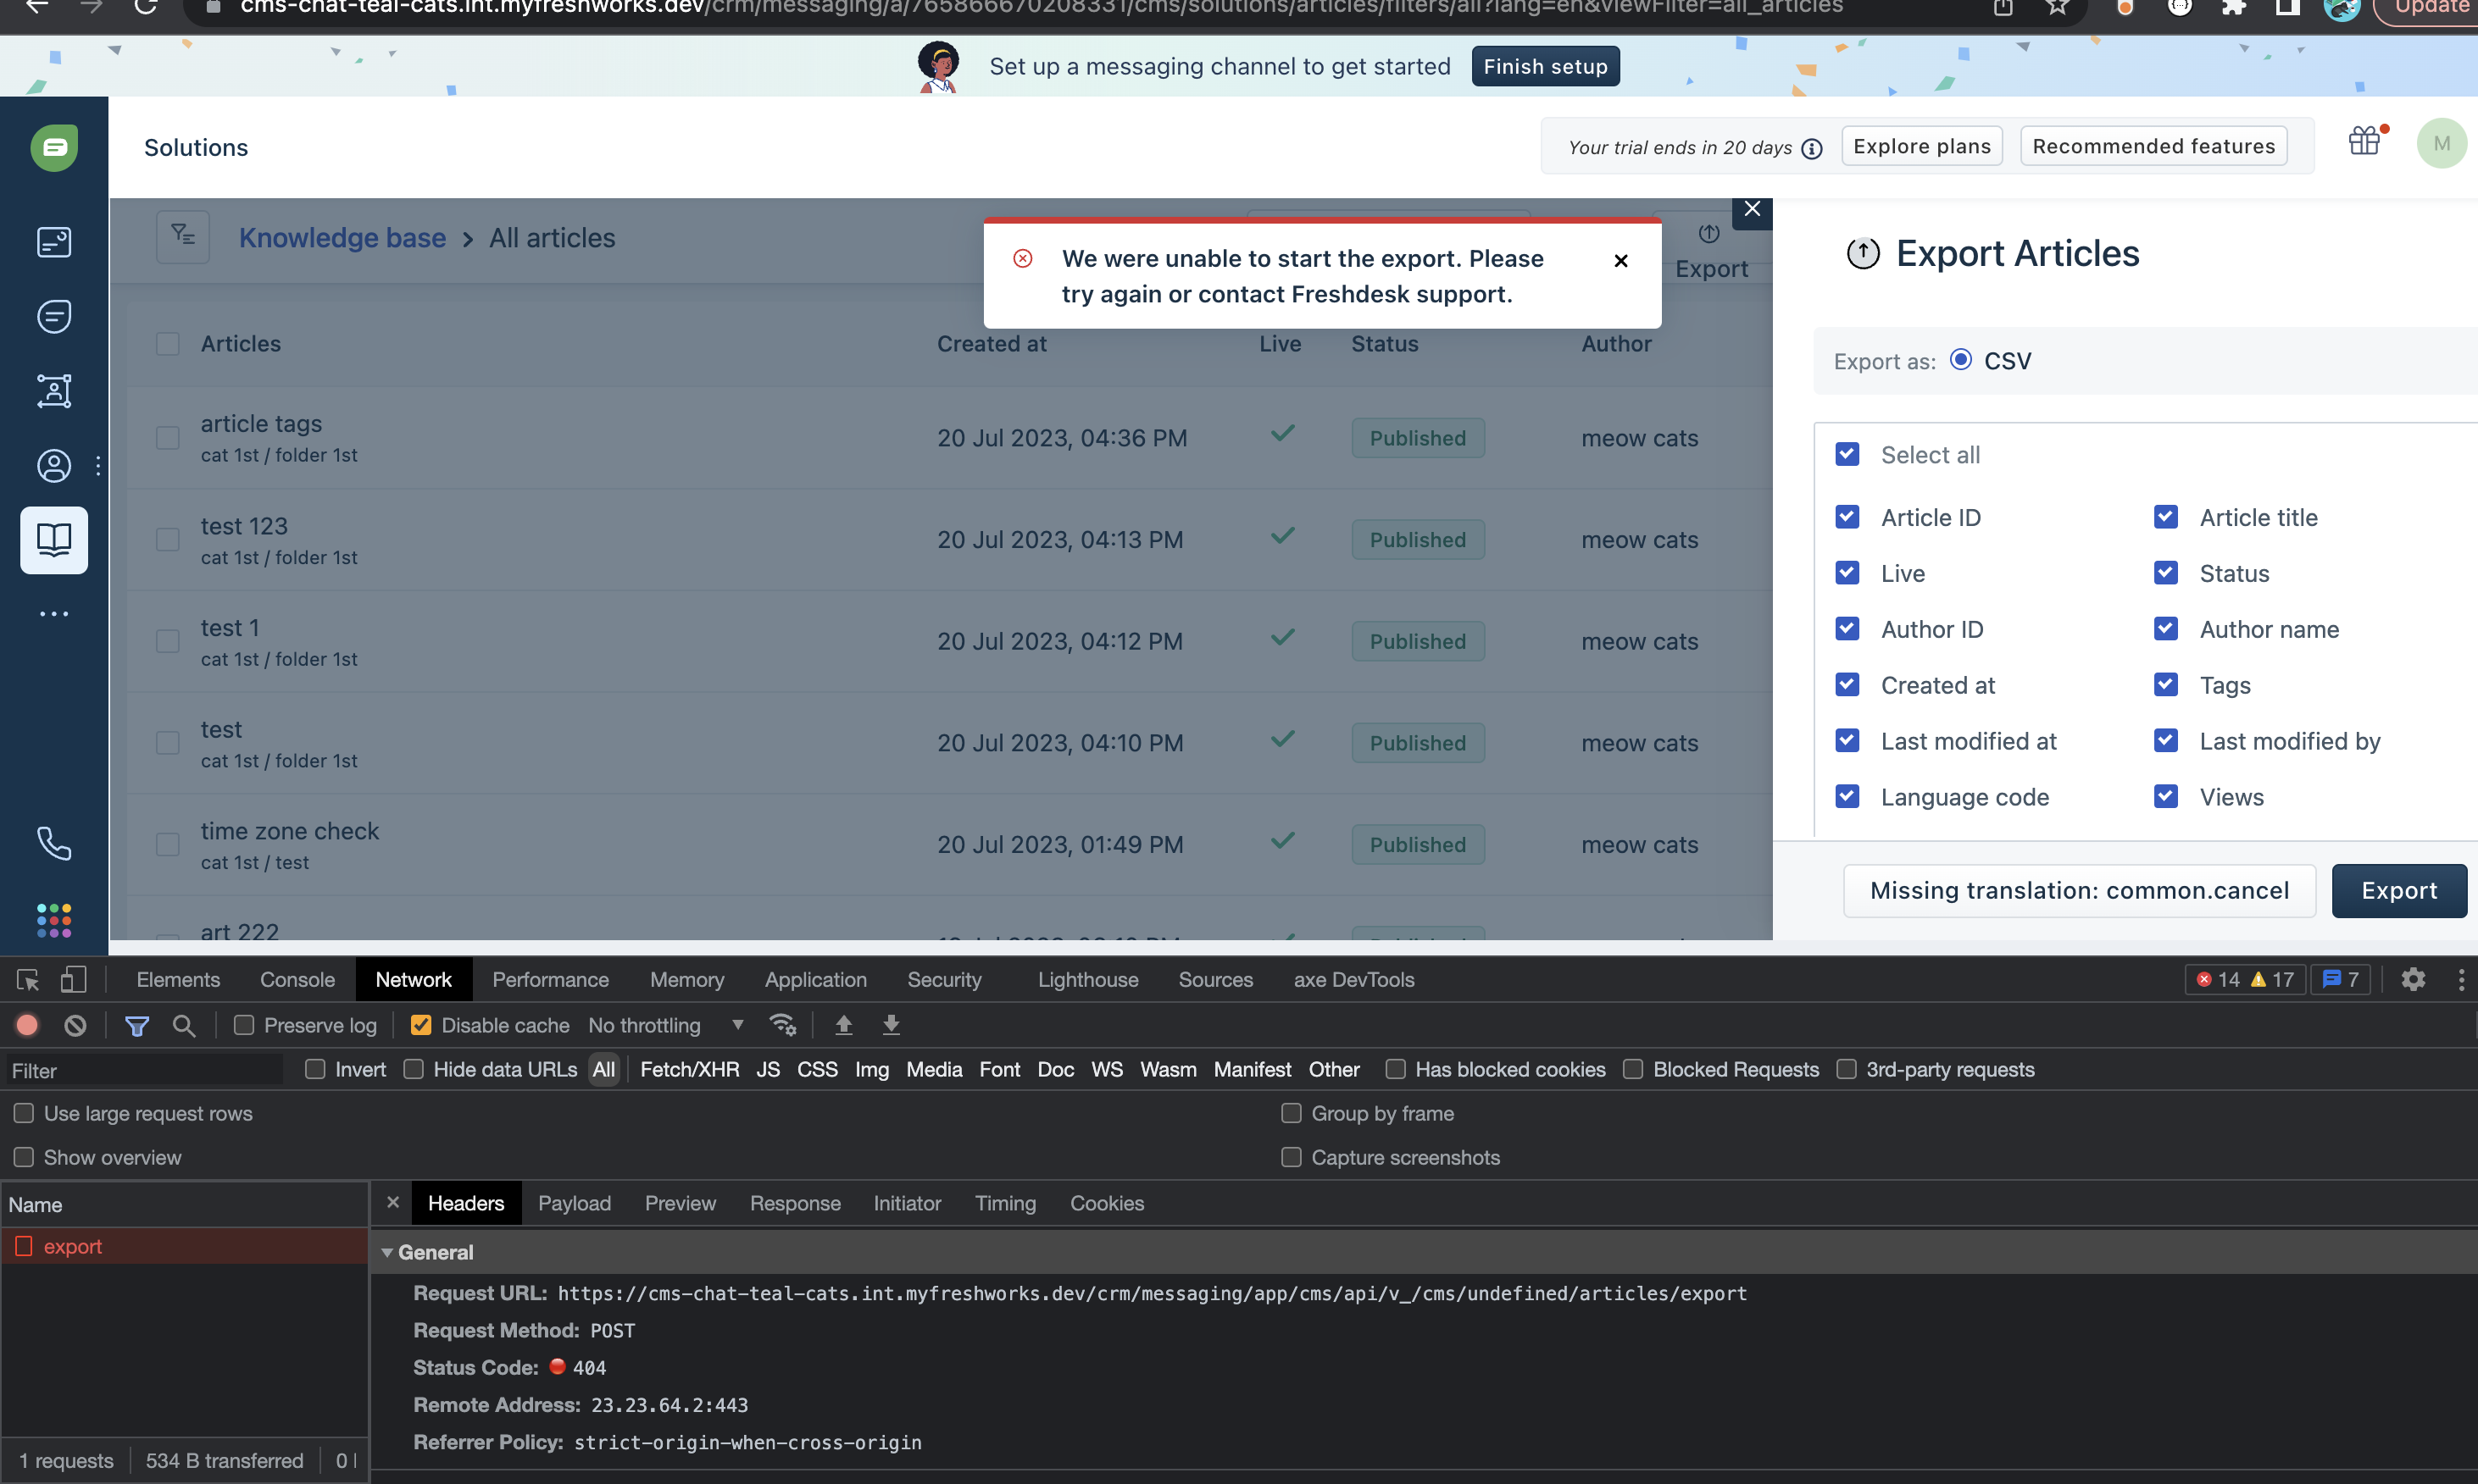This screenshot has width=2478, height=1484.
Task: Click the inspect element selector icon
Action: coord(27,979)
